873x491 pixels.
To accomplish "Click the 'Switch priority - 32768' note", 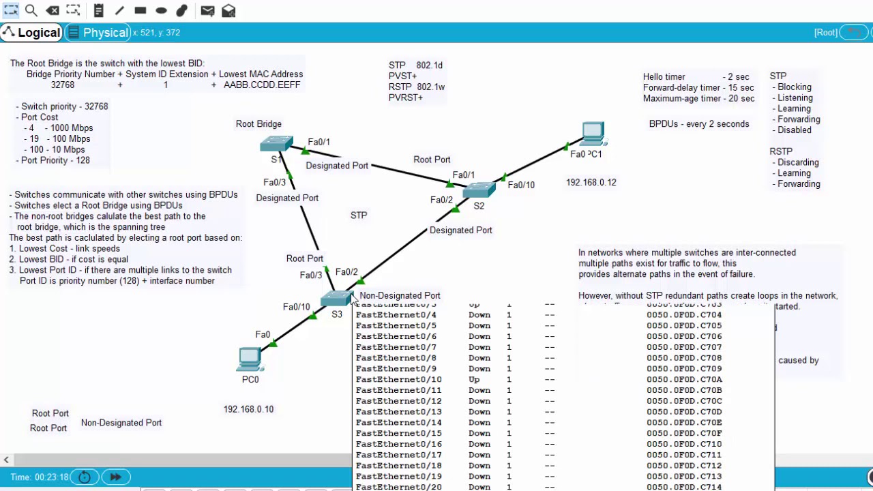I will click(x=62, y=106).
